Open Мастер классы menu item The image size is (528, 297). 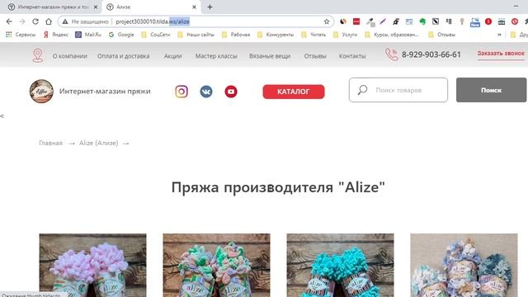216,56
